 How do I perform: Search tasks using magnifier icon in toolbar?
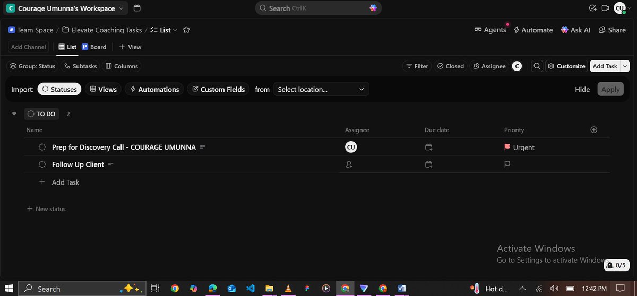(x=537, y=66)
